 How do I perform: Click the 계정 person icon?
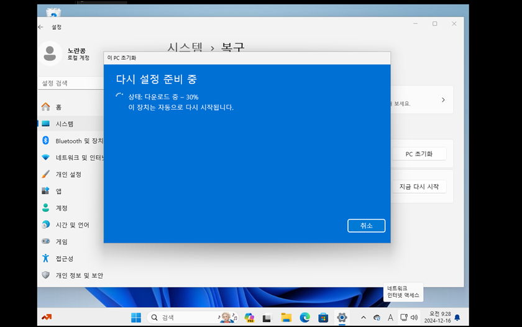(45, 208)
